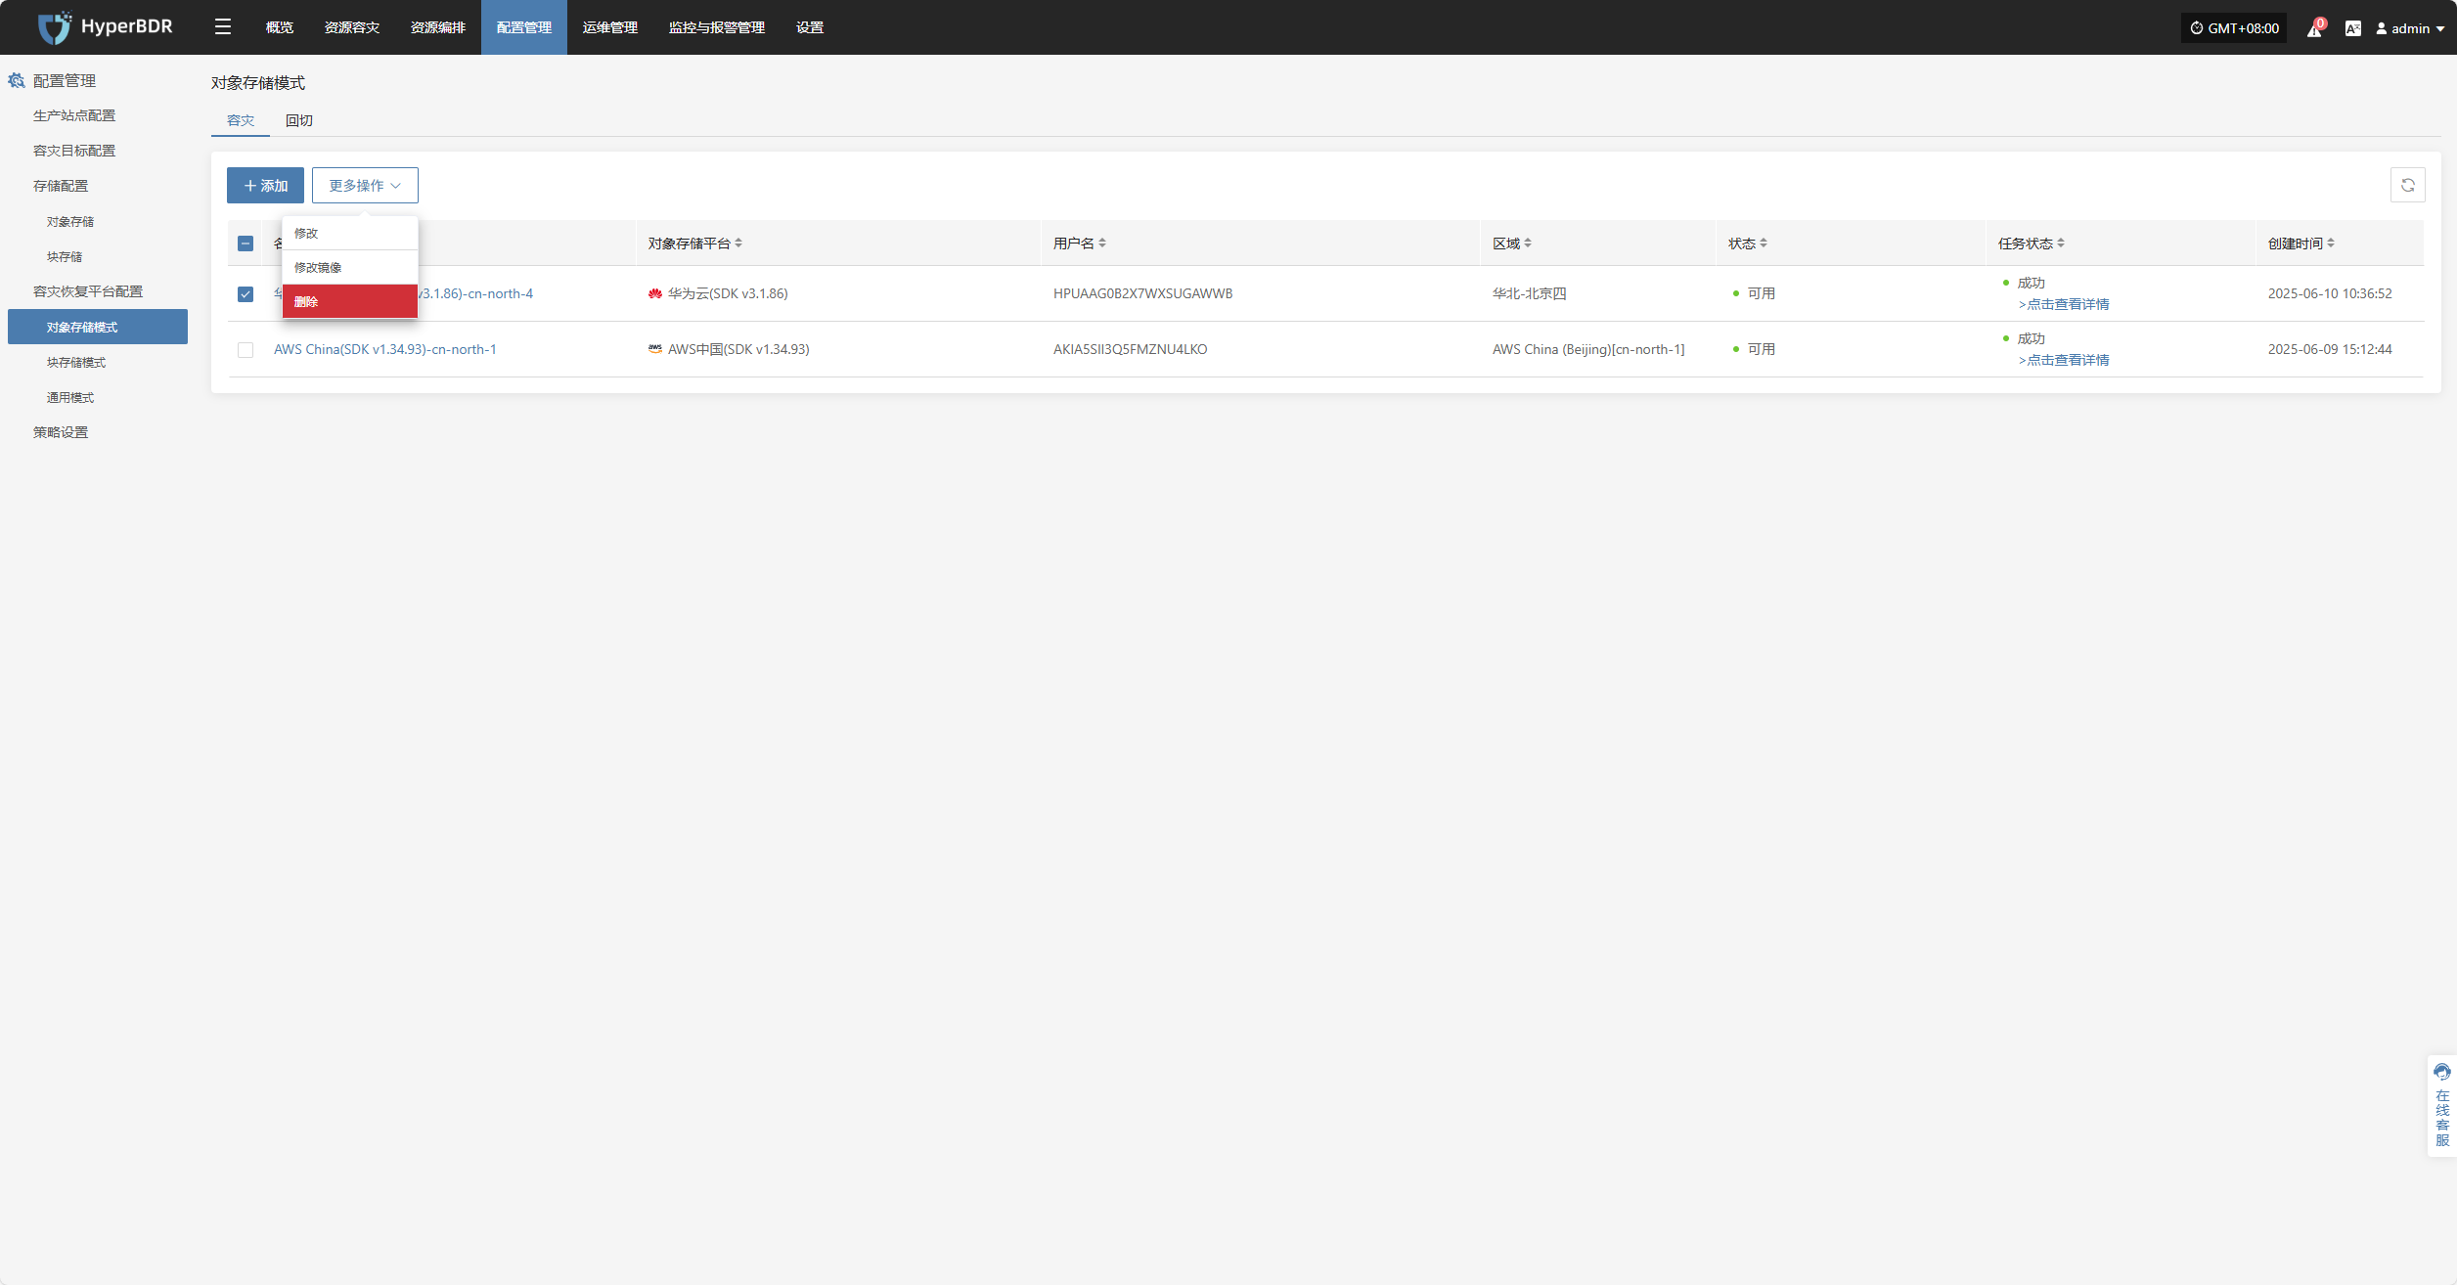Switch to the 回切 tab
Viewport: 2457px width, 1285px height.
point(299,120)
